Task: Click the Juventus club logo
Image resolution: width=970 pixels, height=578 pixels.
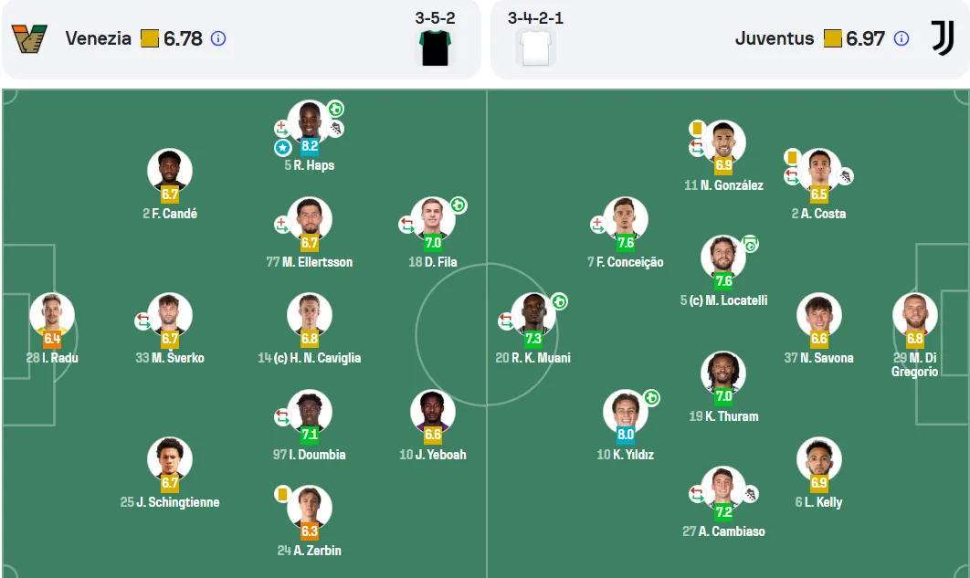Action: coord(943,37)
